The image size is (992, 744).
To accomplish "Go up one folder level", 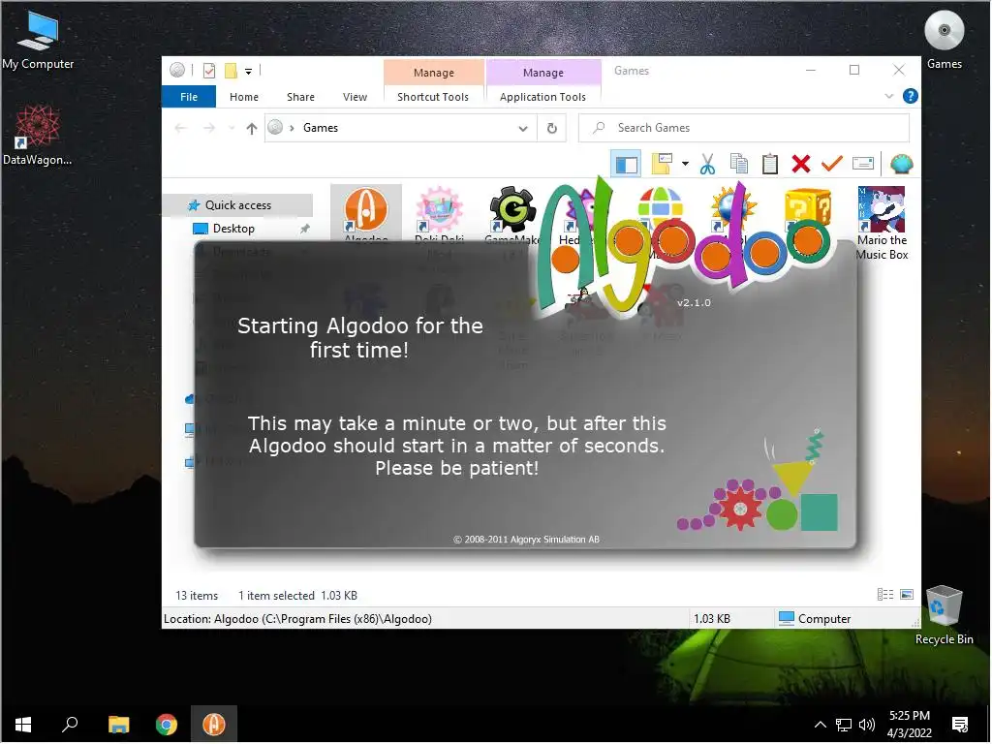I will pos(252,129).
